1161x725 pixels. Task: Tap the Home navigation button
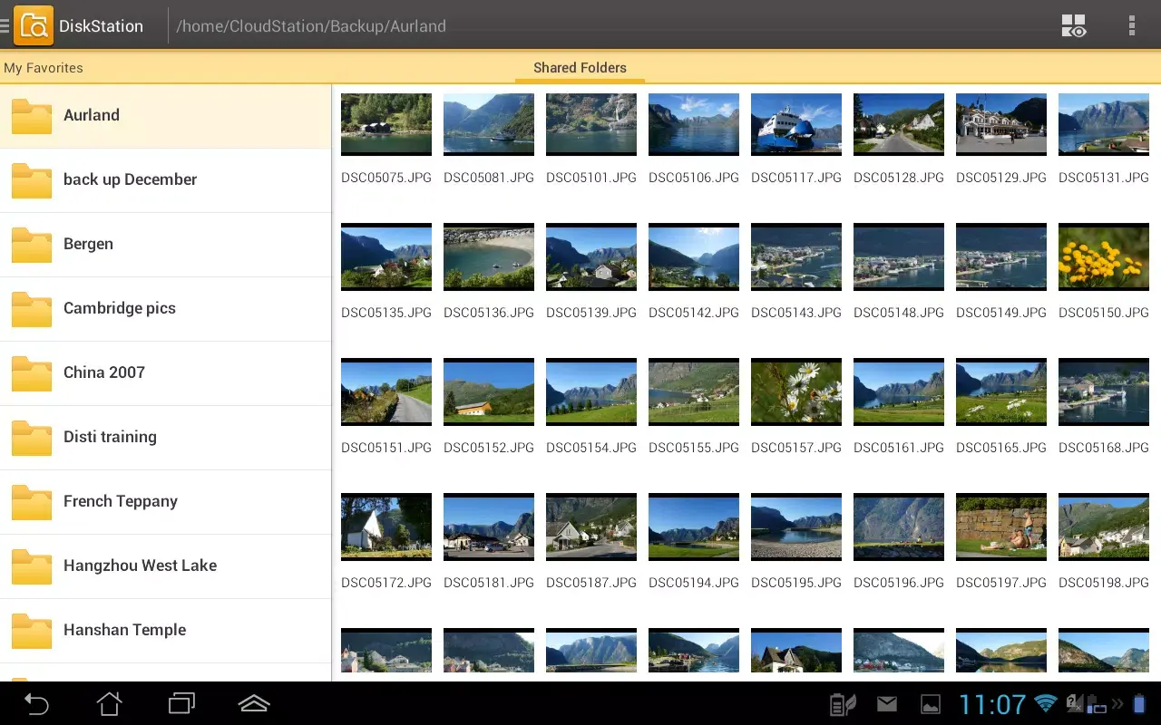tap(109, 702)
